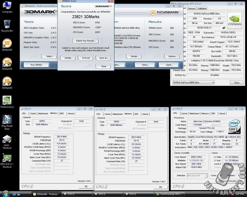
Task: Click the Intel Core 2 Extreme logo
Action: coord(234,126)
